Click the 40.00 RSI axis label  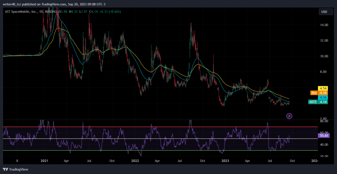324,145
